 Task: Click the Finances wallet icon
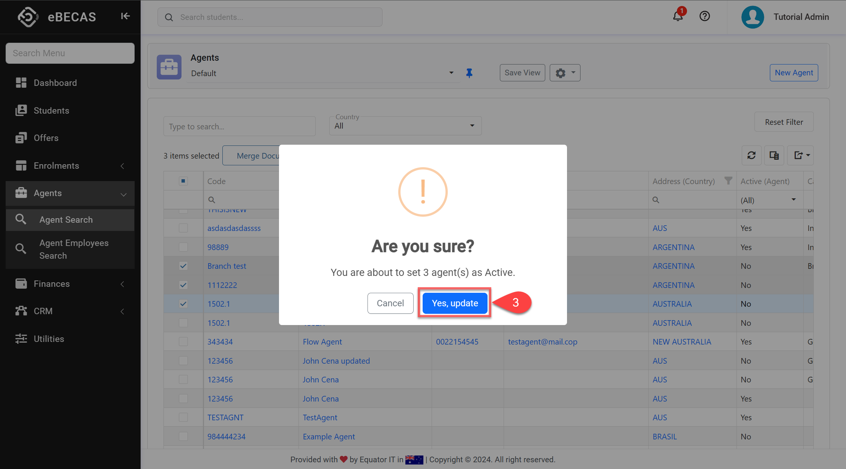(x=21, y=283)
